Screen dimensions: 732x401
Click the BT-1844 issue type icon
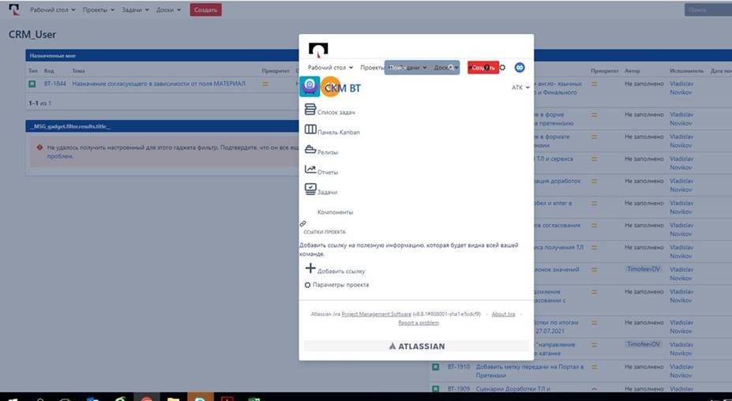click(x=32, y=84)
